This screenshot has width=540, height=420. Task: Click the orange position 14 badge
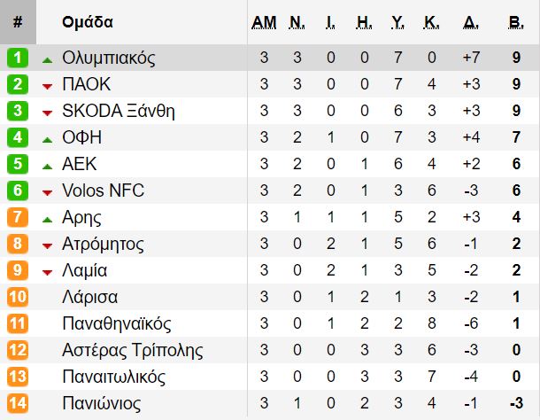(18, 404)
